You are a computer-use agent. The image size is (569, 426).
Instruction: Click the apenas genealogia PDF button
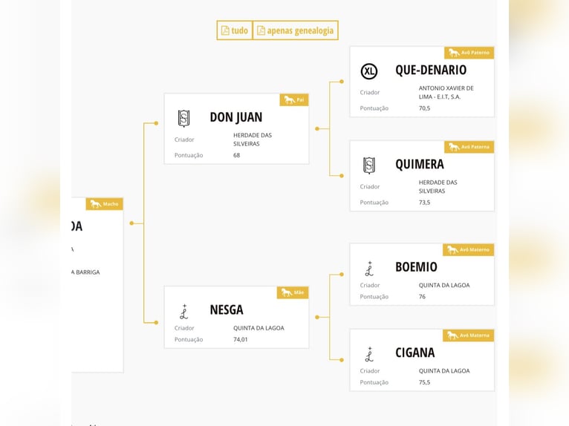[x=296, y=30]
